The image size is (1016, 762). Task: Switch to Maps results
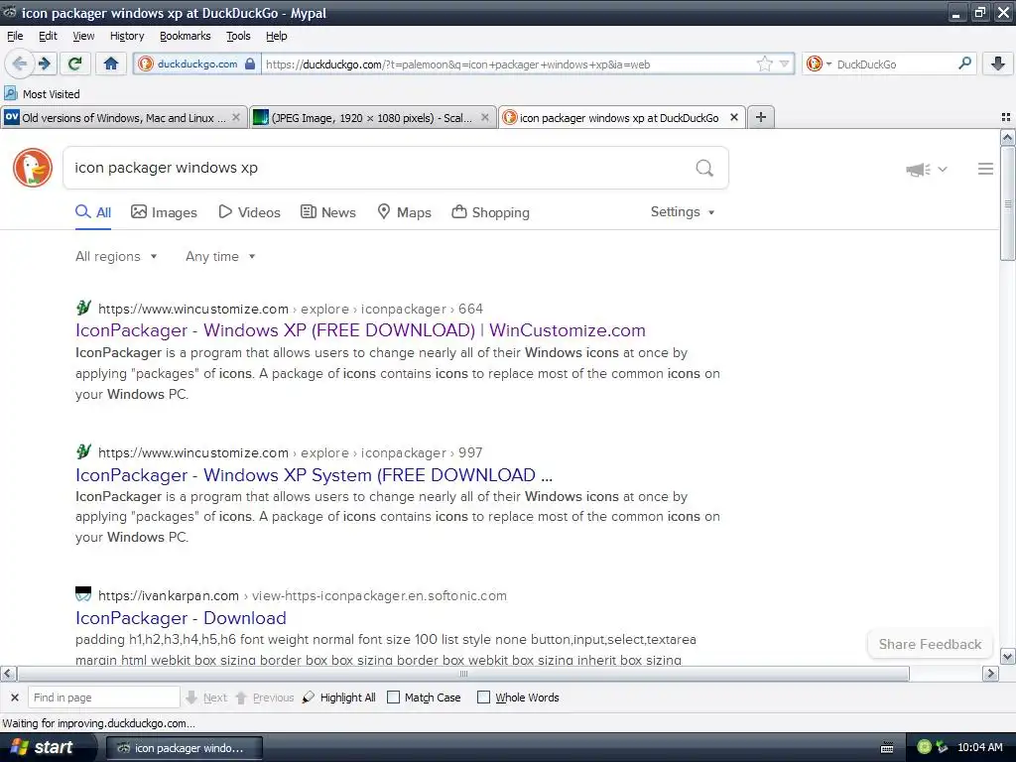[x=405, y=212]
